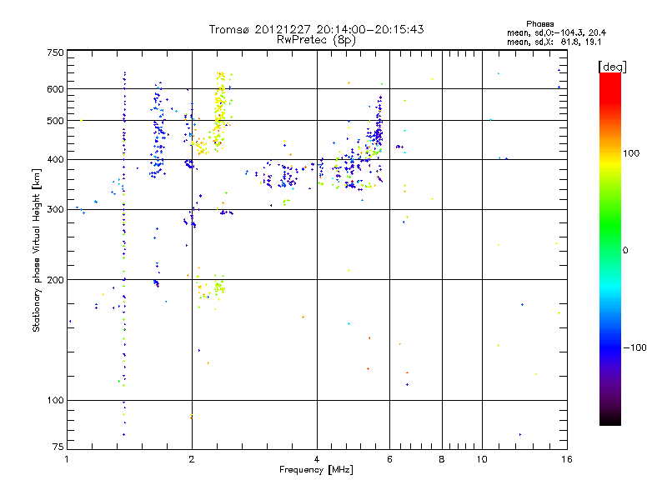
Task: Click the colorbar tick label '100'
Action: (x=631, y=153)
